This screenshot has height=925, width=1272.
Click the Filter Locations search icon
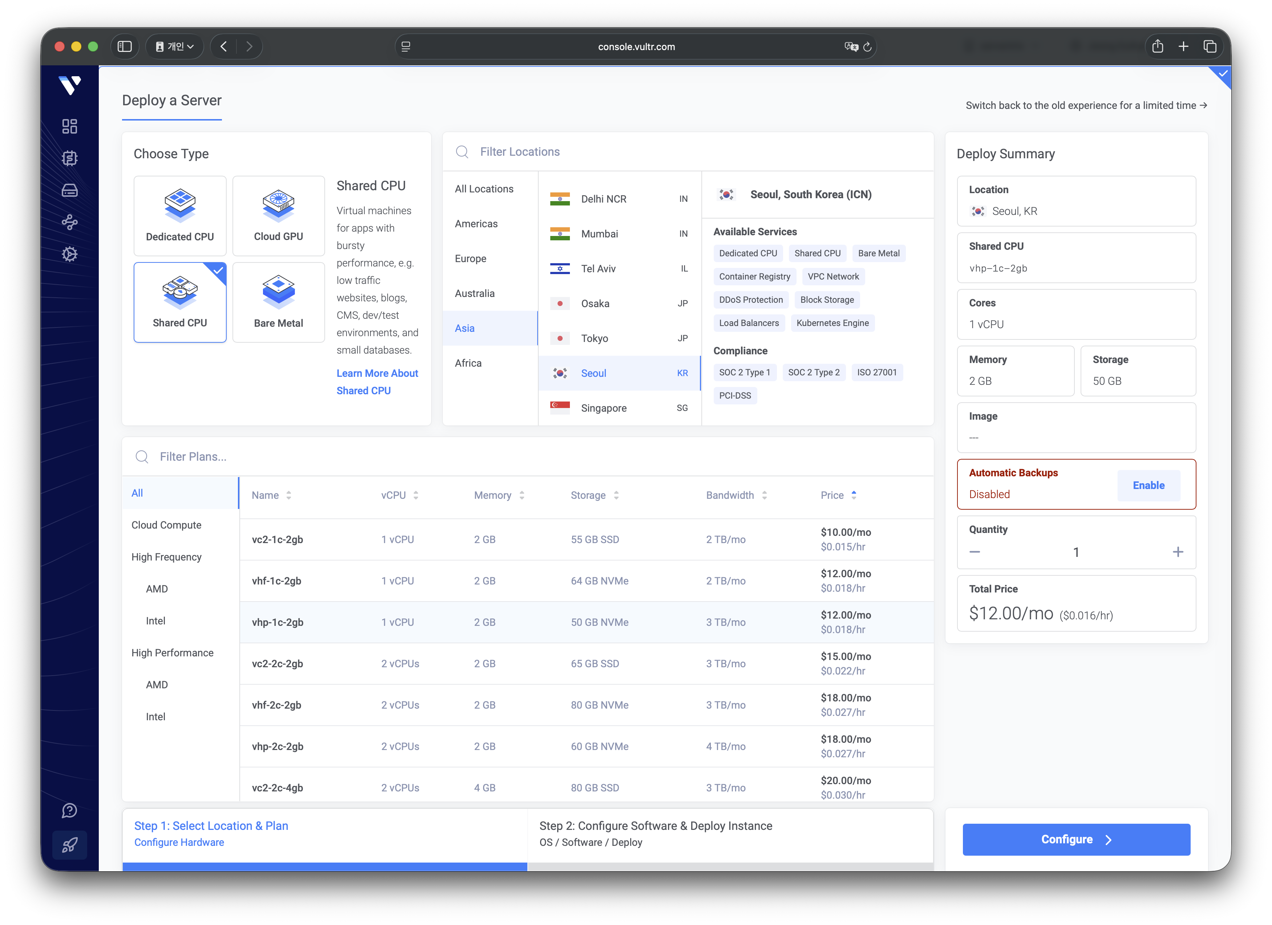point(462,152)
